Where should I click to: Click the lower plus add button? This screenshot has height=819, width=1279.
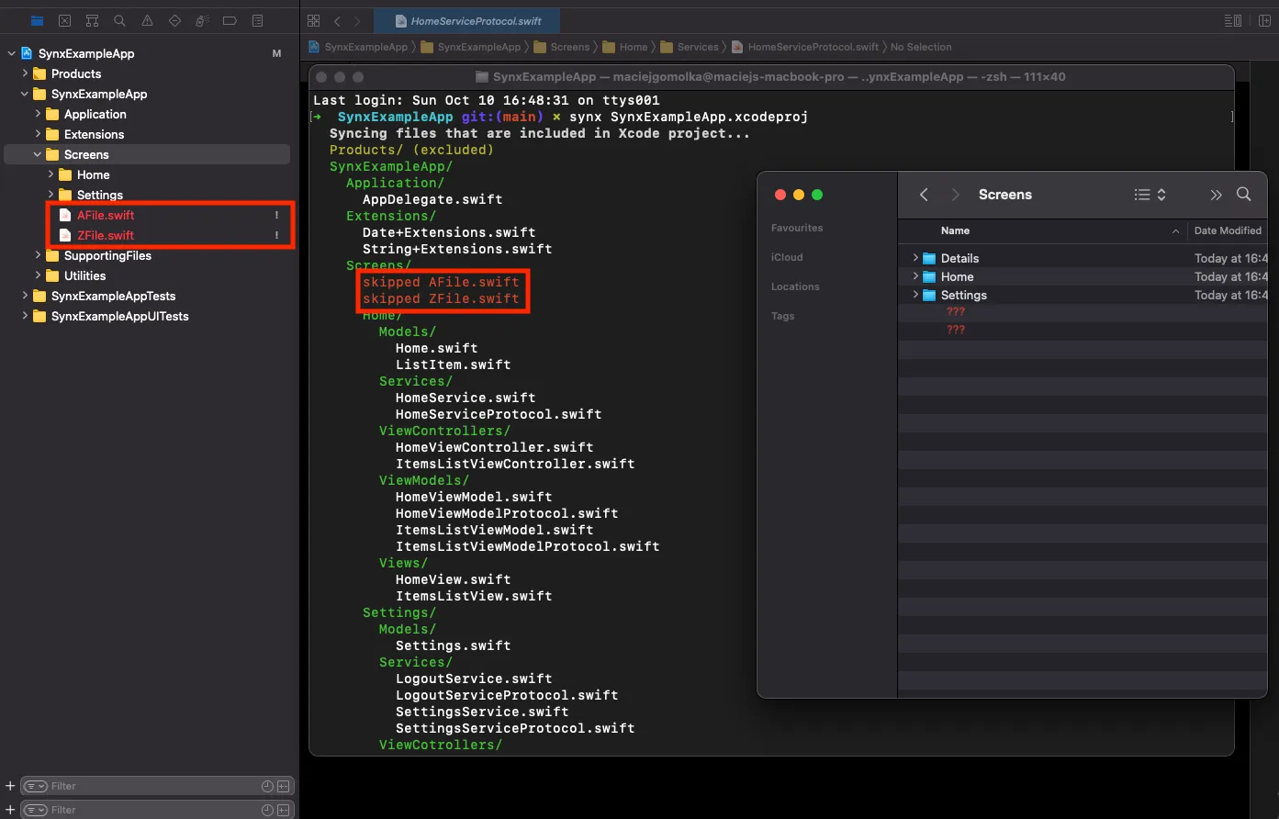click(10, 810)
